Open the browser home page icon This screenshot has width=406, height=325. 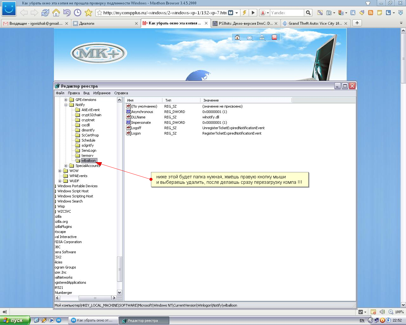coord(56,13)
